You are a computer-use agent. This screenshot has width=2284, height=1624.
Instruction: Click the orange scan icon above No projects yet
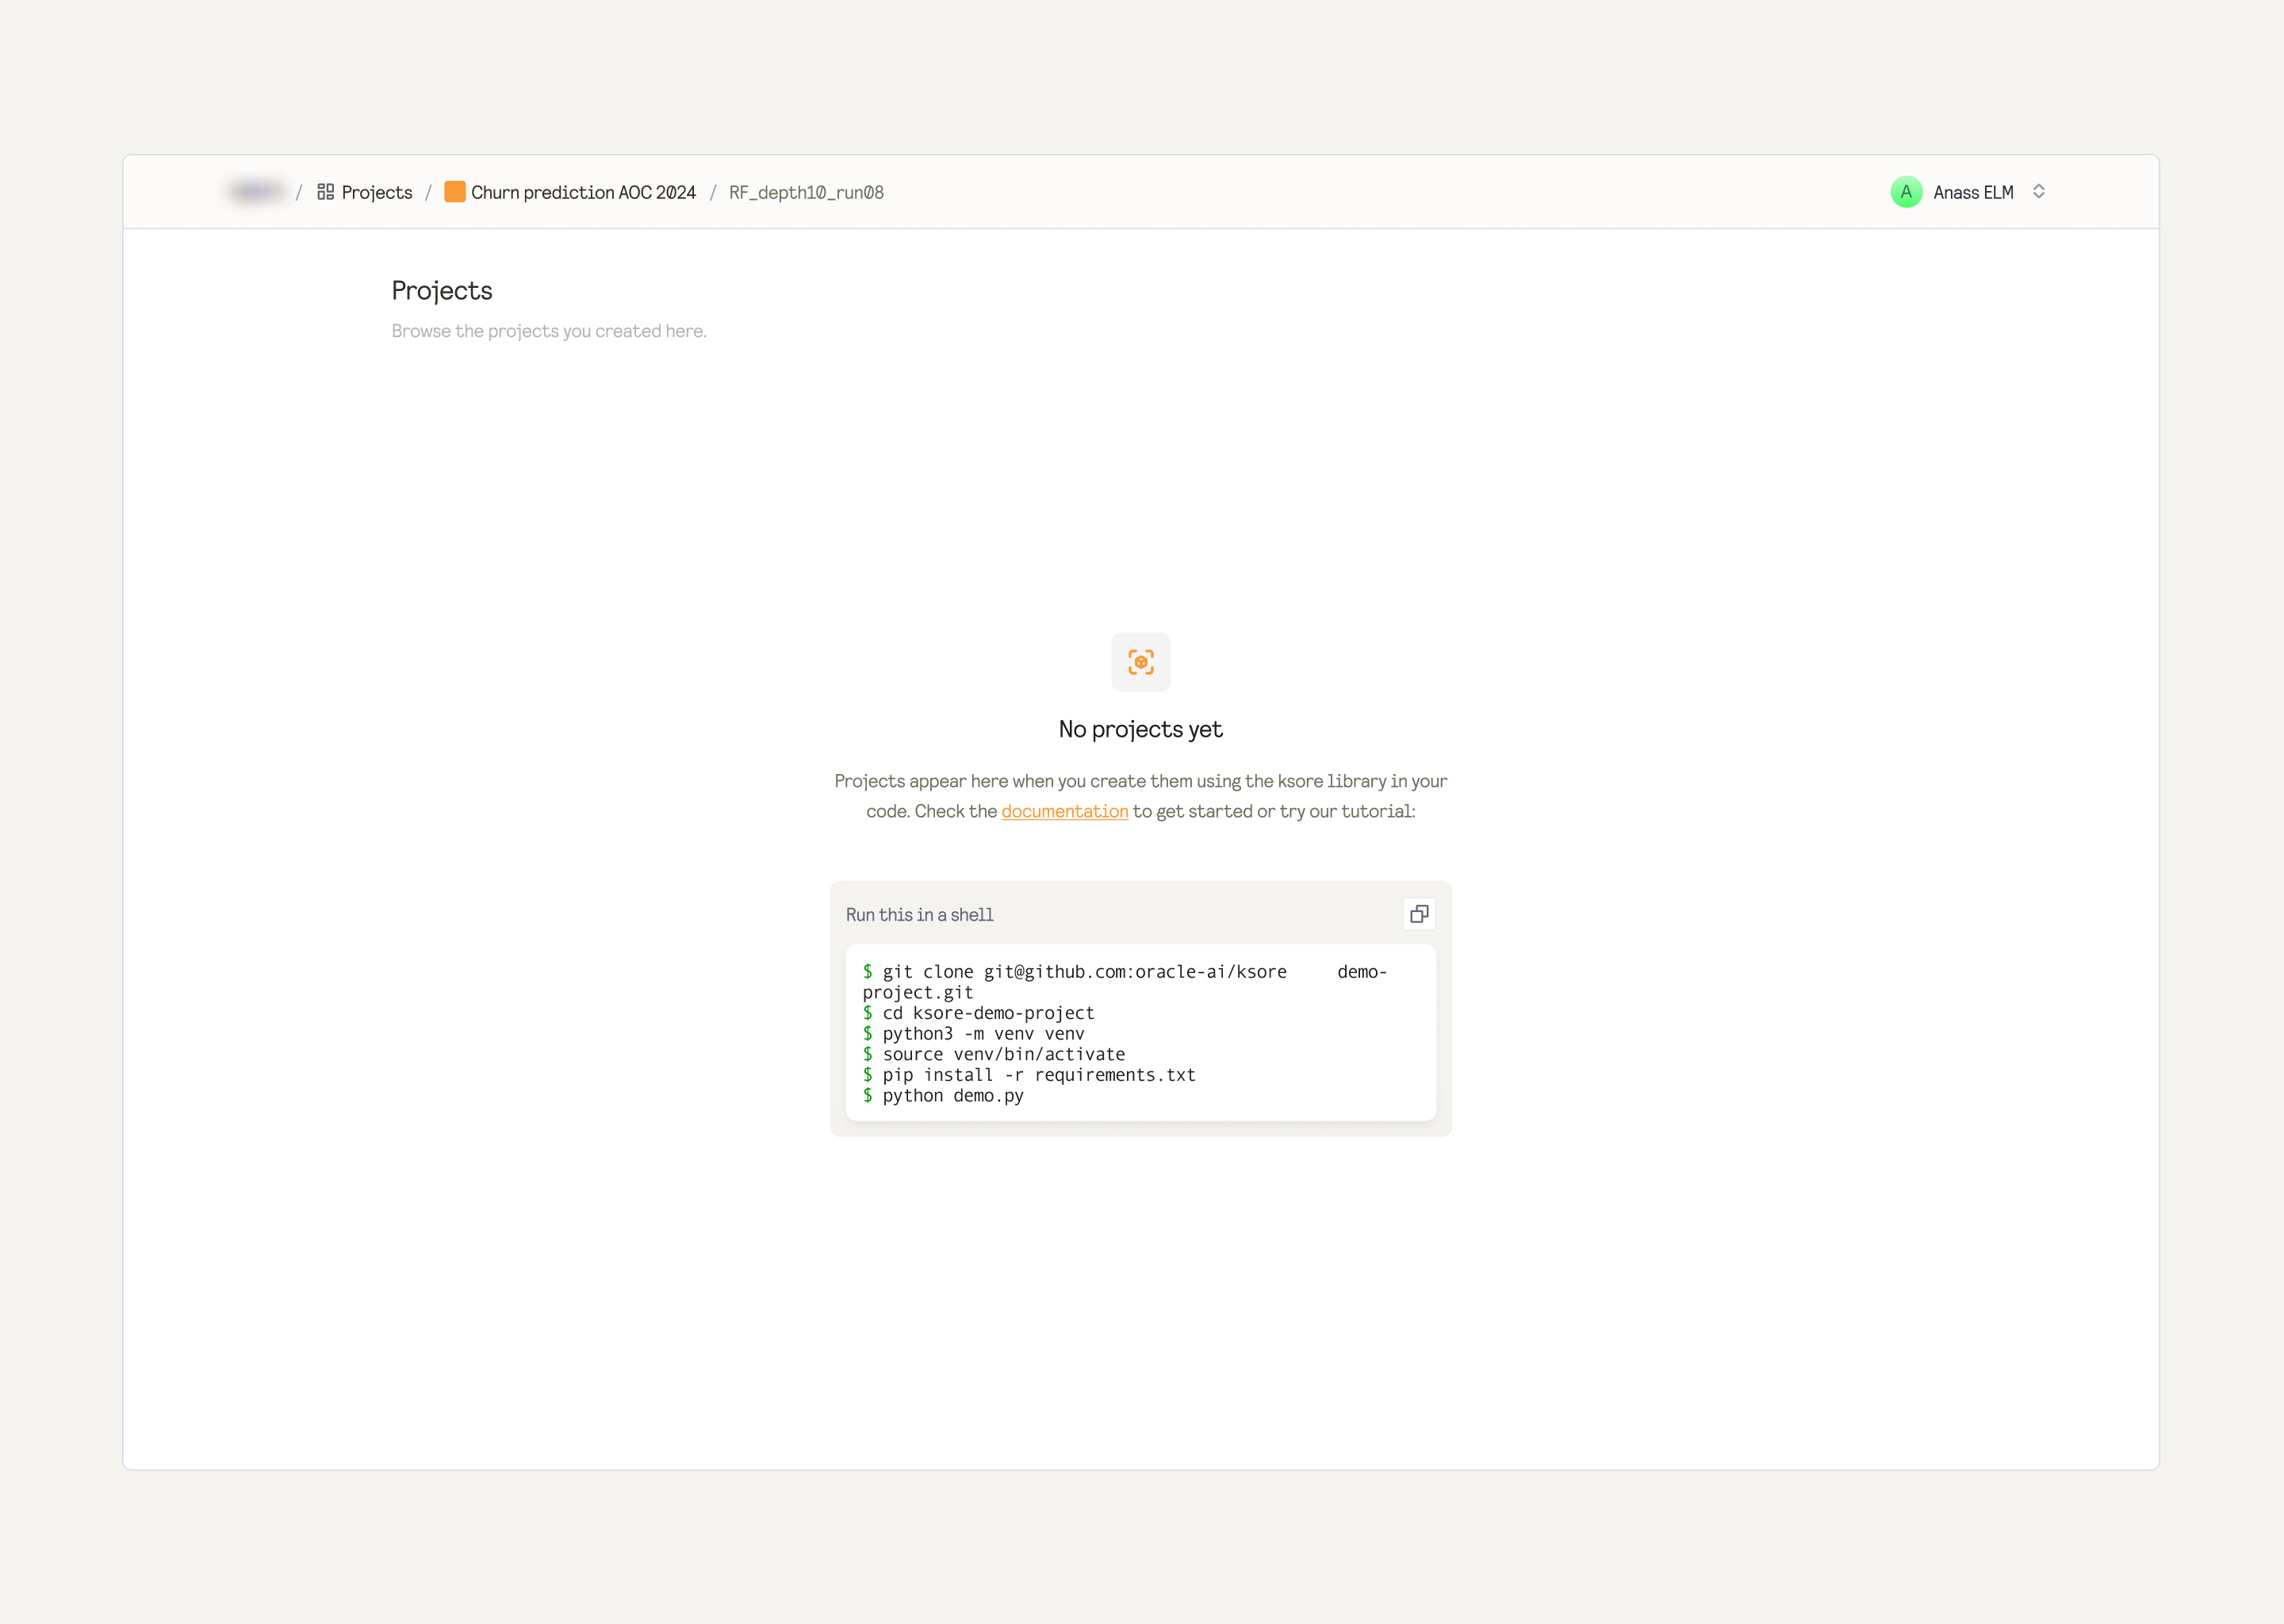(x=1140, y=661)
